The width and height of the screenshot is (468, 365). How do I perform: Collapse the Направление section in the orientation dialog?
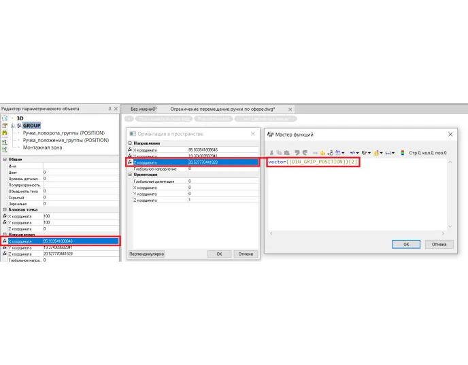pyautogui.click(x=130, y=143)
